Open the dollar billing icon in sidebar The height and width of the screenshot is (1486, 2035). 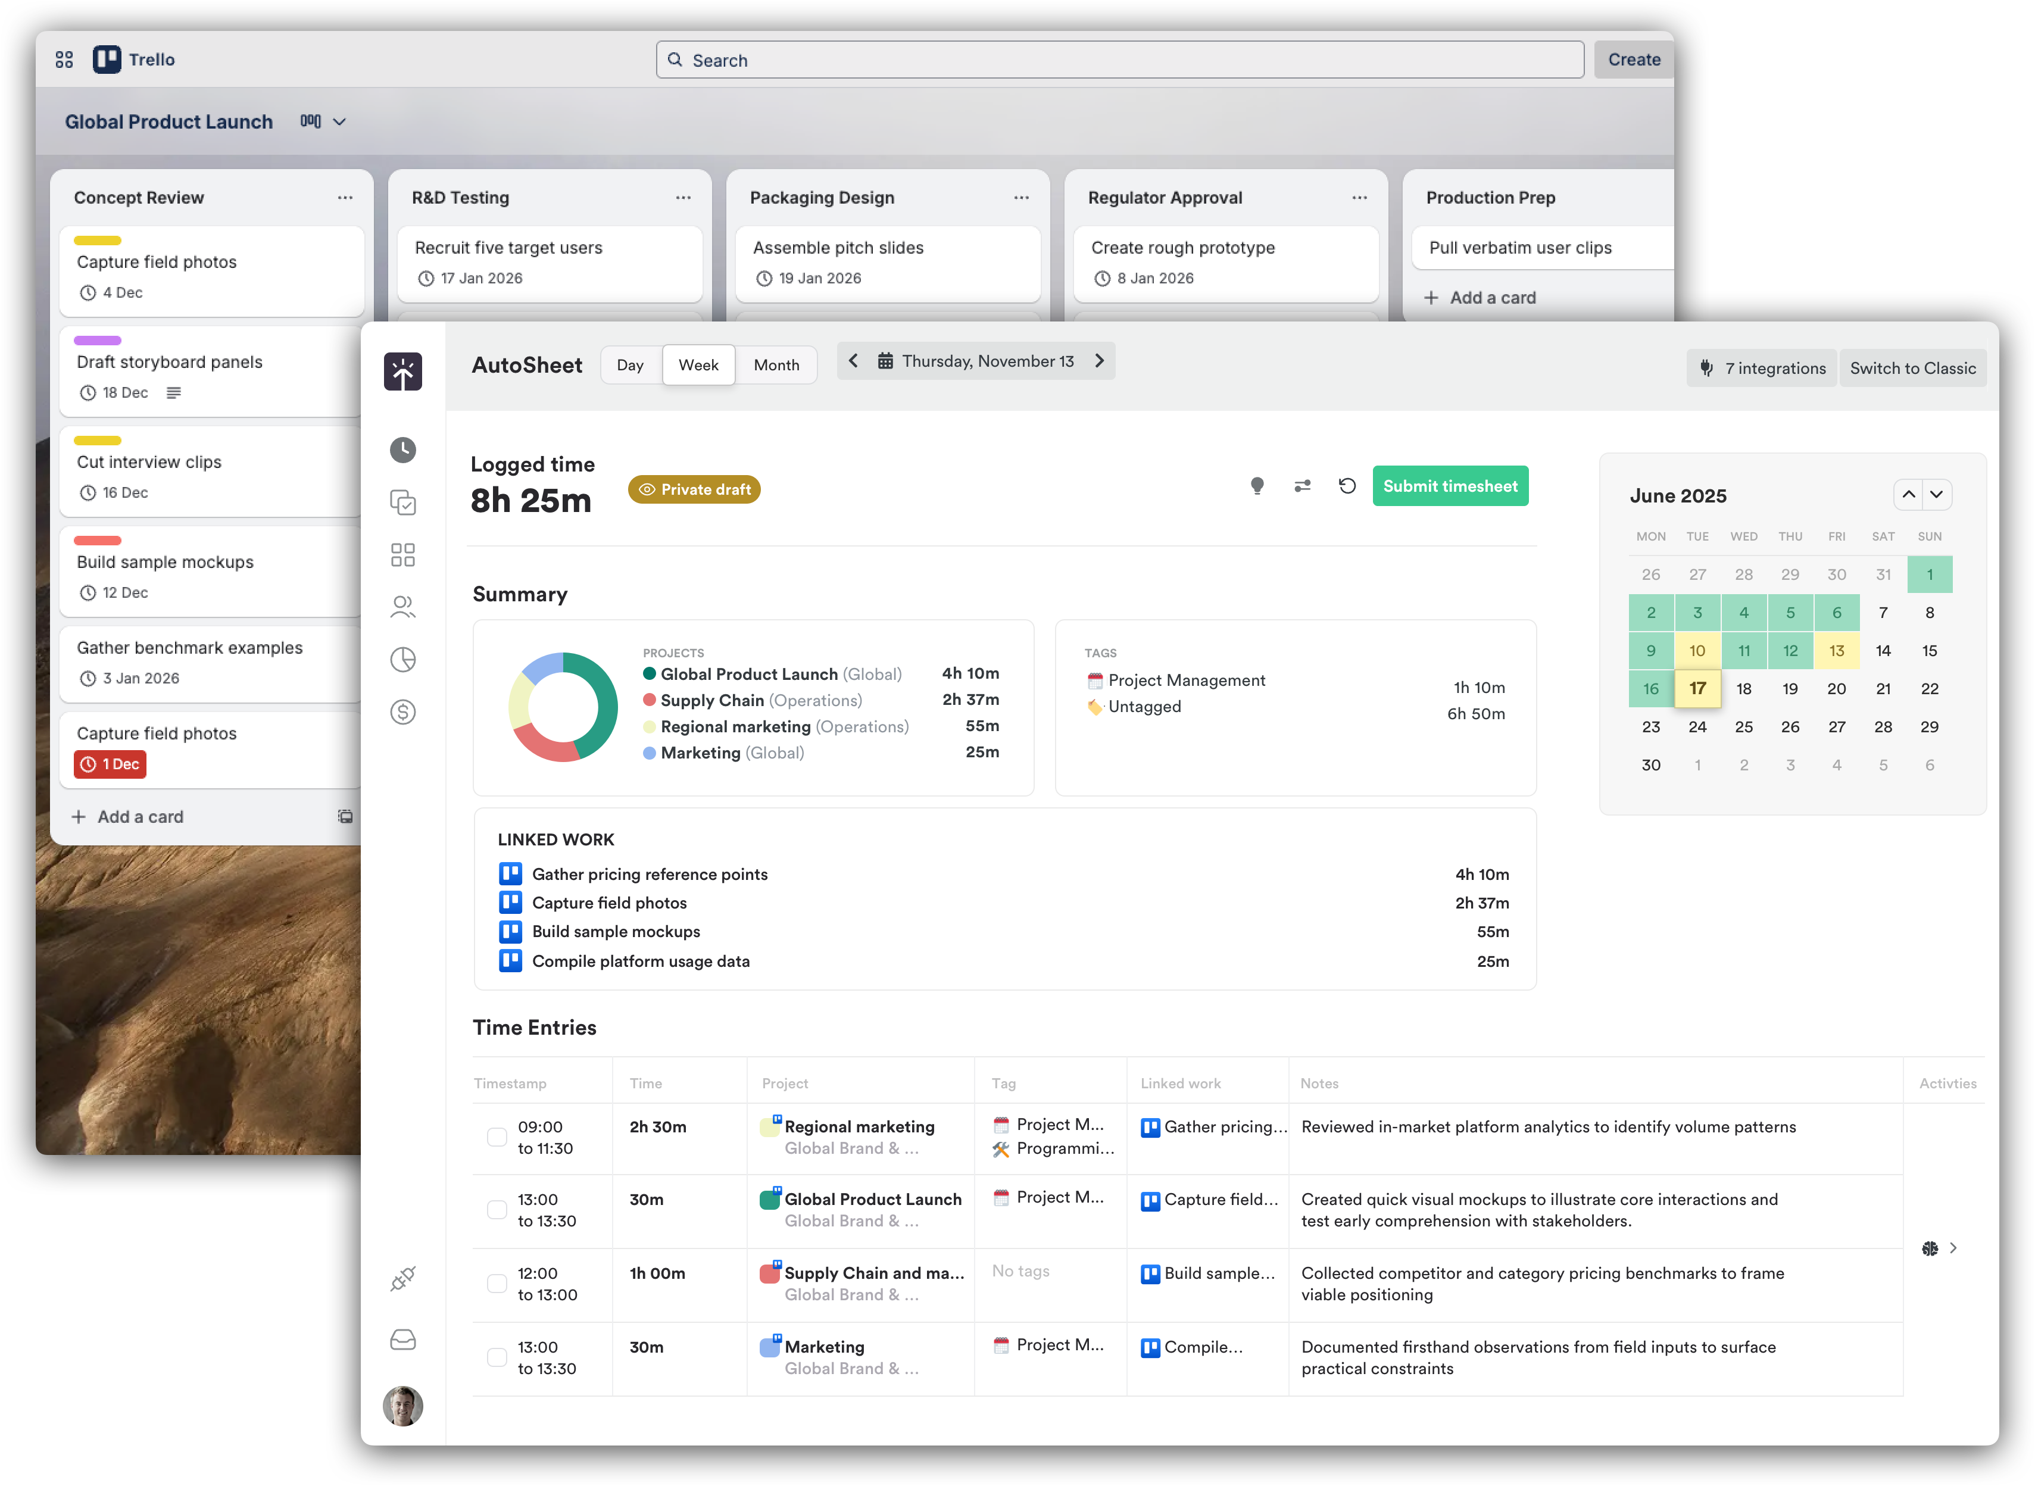click(402, 713)
